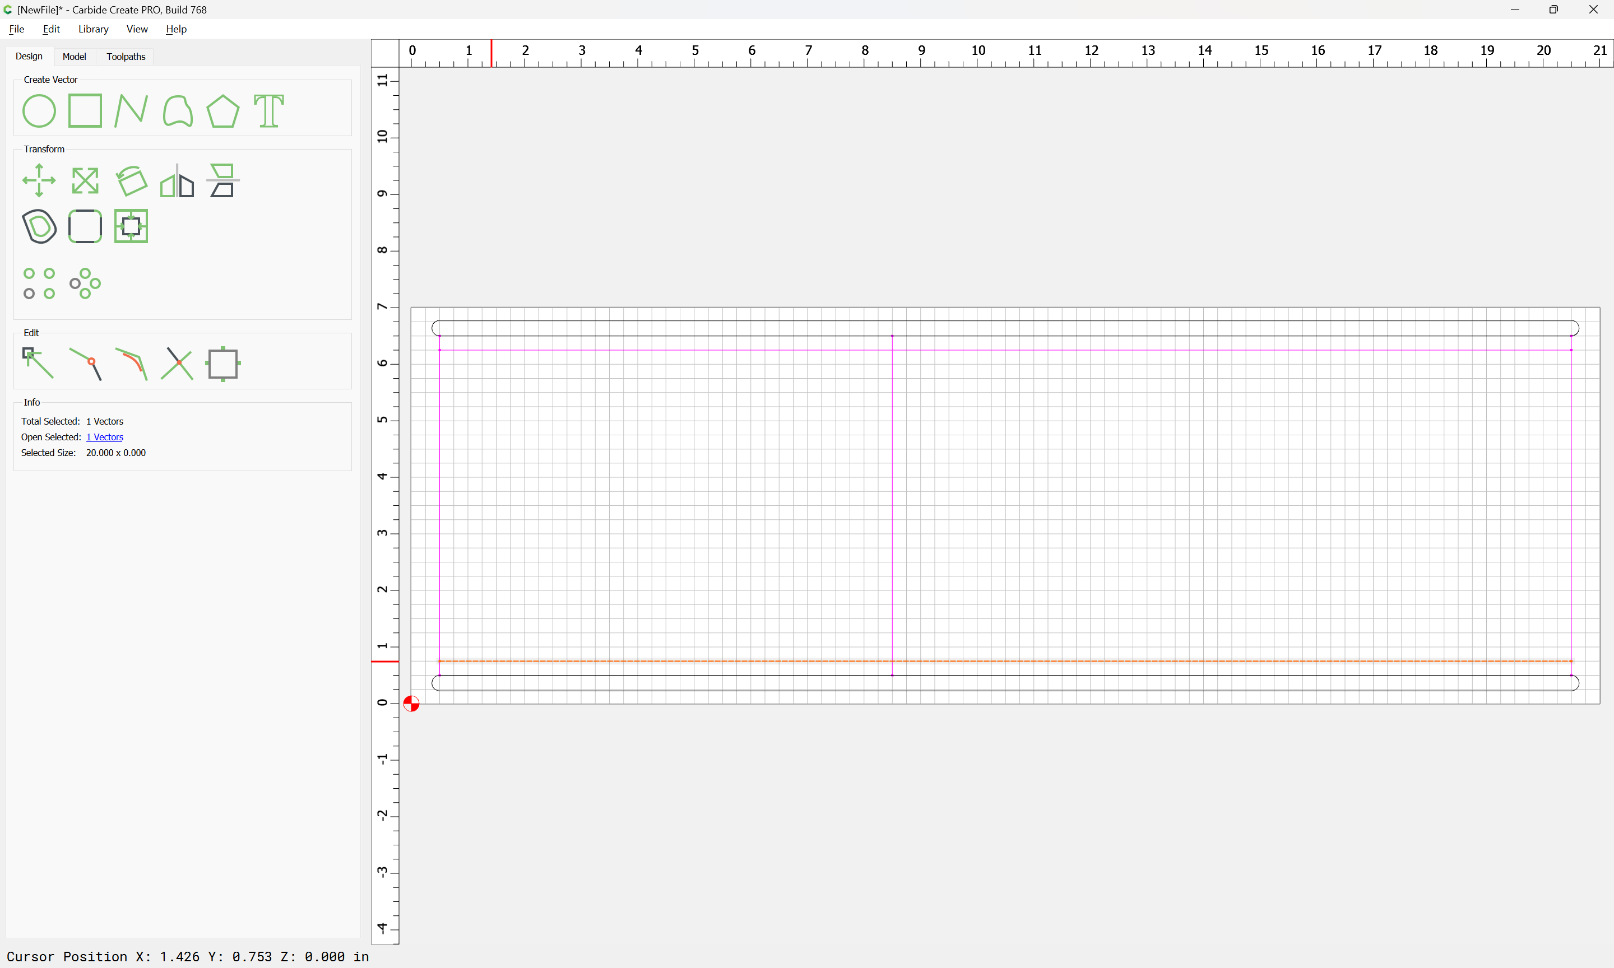Image resolution: width=1614 pixels, height=968 pixels.
Task: Click the Join Vectors edit icon
Action: 85,364
